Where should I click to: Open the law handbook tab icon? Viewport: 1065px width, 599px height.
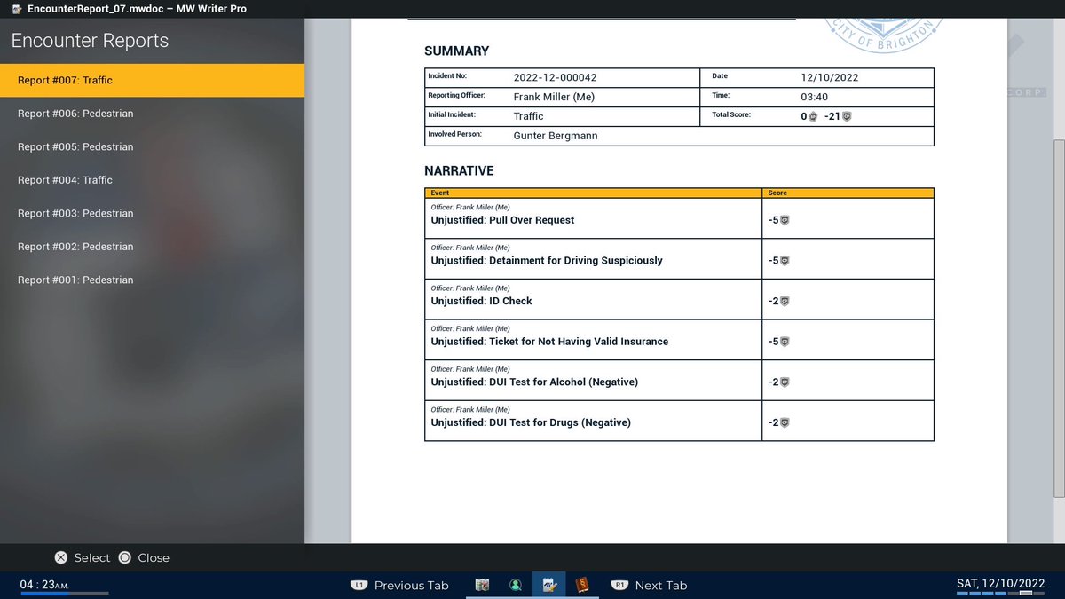[x=582, y=585]
